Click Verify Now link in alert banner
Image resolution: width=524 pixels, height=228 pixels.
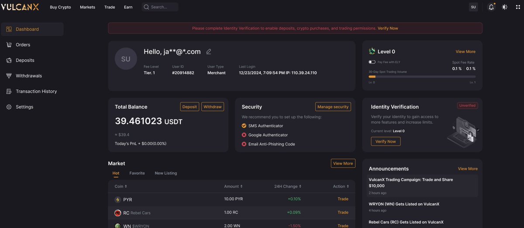tap(388, 28)
